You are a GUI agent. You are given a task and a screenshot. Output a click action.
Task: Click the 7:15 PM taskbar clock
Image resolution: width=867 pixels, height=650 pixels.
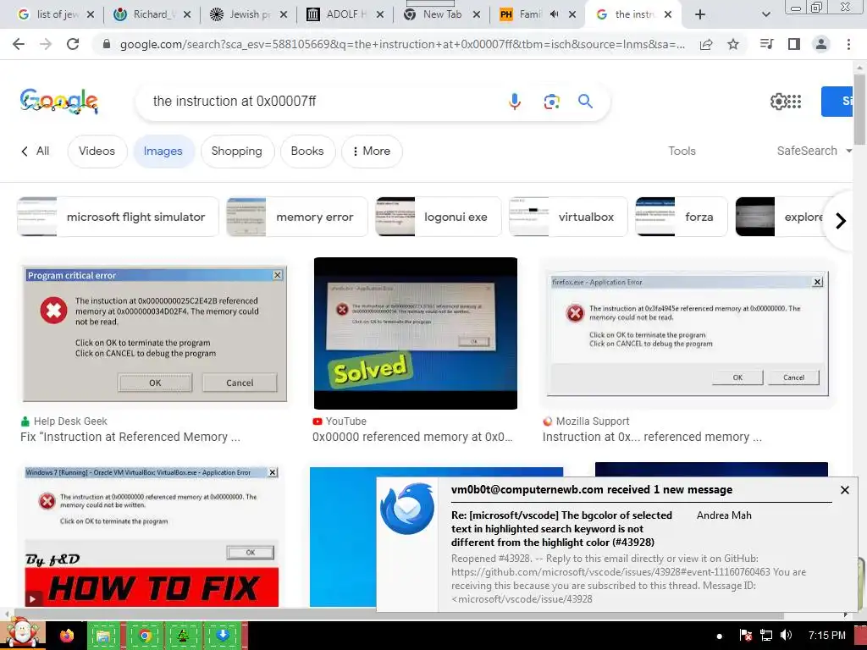826,636
